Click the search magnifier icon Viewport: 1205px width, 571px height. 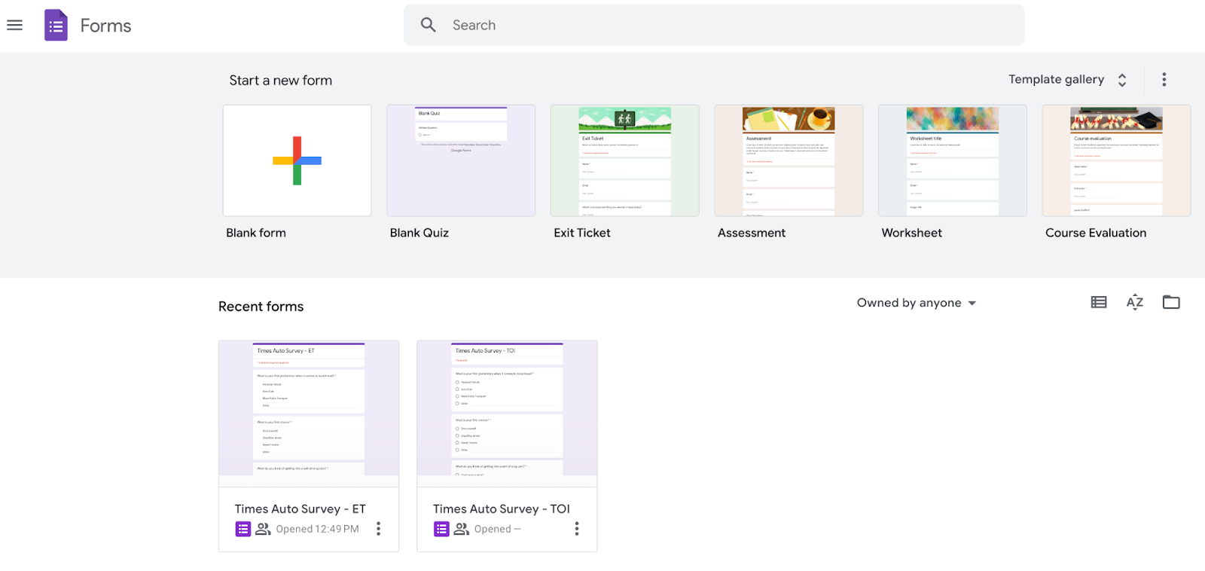pyautogui.click(x=428, y=25)
